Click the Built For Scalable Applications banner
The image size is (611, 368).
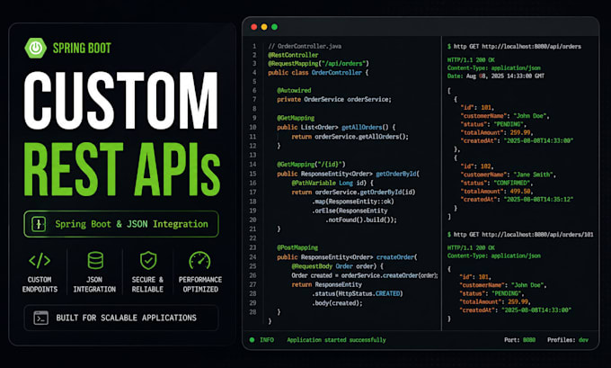(121, 318)
